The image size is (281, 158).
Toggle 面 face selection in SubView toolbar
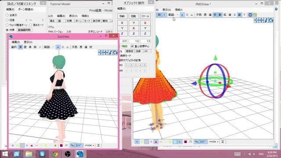pos(25,47)
